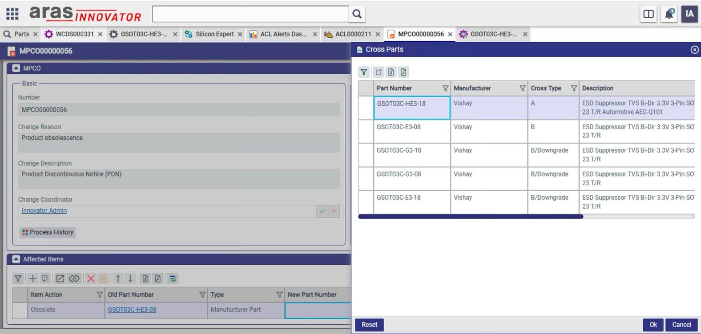Click the Cross Parts horizontal scrollbar

pyautogui.click(x=471, y=217)
